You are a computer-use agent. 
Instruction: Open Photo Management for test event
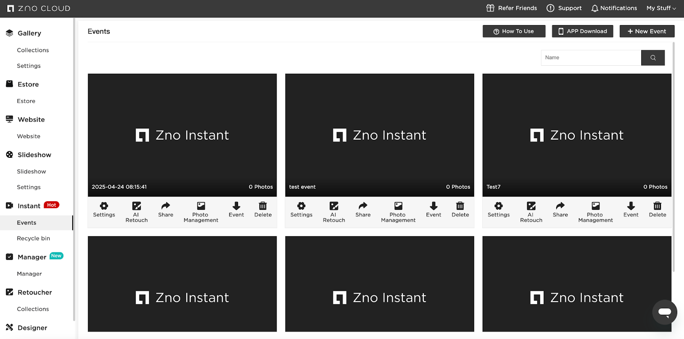click(x=398, y=212)
